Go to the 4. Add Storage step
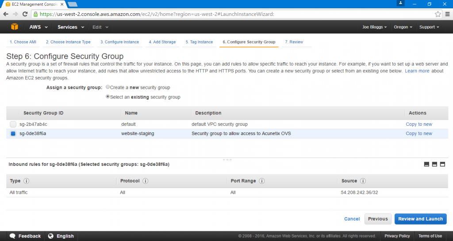This screenshot has width=453, height=241. [162, 42]
